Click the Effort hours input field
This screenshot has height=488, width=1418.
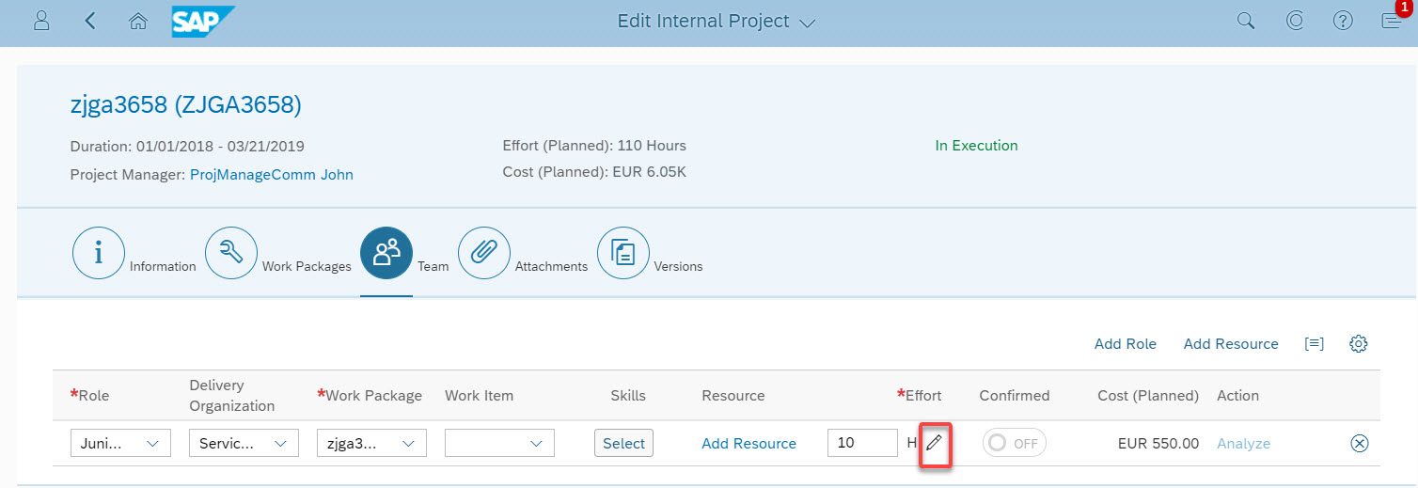coord(862,443)
